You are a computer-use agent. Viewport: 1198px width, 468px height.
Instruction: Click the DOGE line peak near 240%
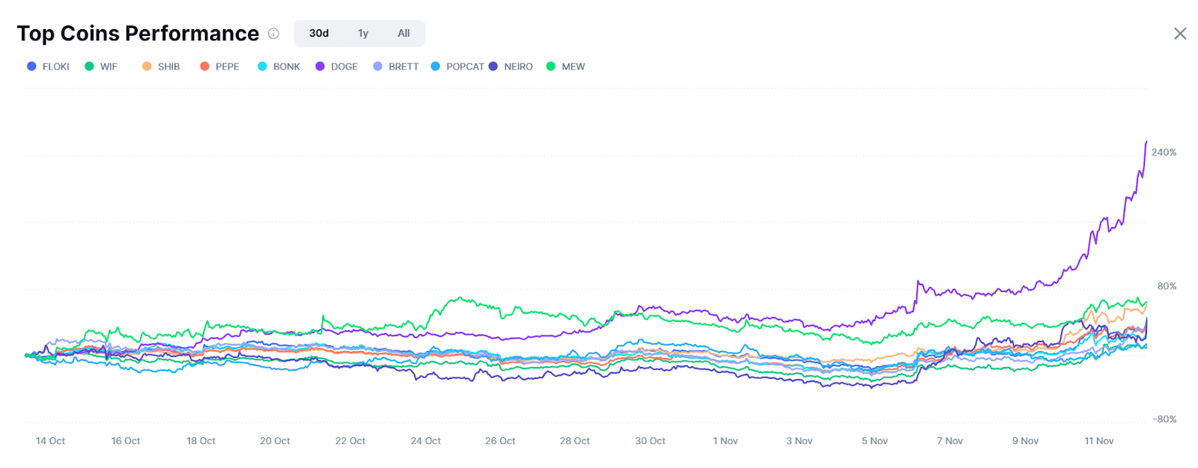coord(1146,142)
